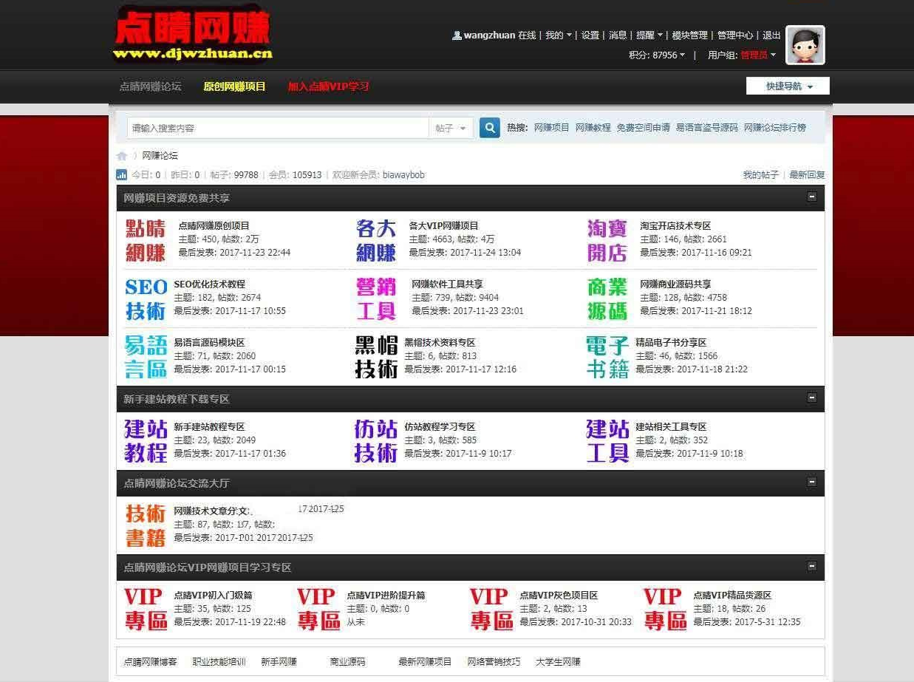Collapse the 新手建站教程下载专区 category
Screen dimensions: 914x682
[x=812, y=398]
